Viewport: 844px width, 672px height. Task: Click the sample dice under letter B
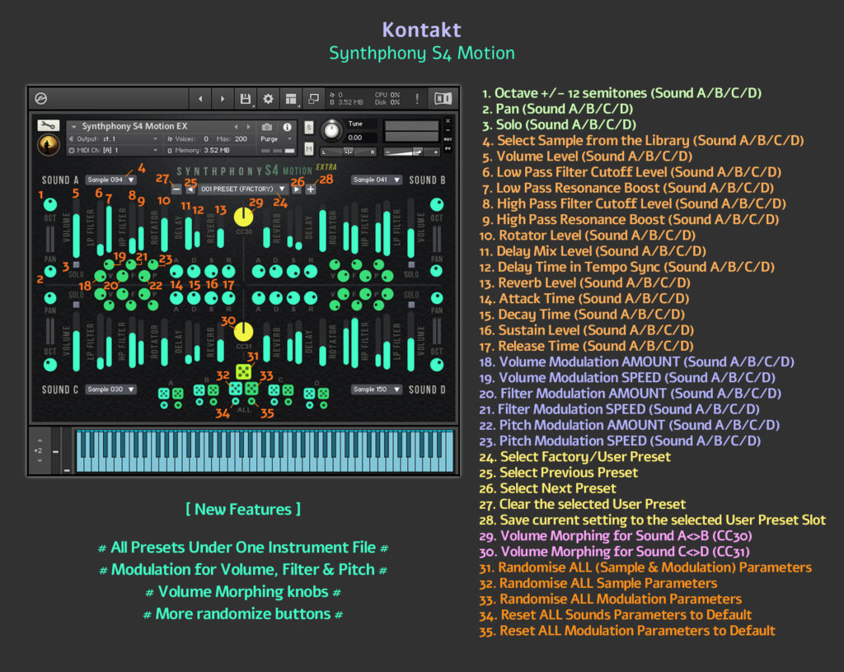point(199,390)
